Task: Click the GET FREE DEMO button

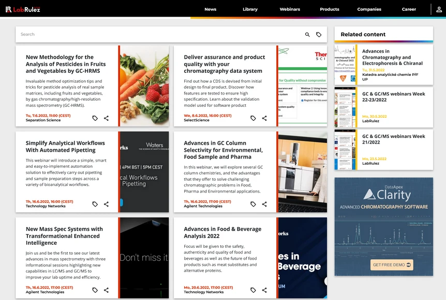Action: click(x=392, y=265)
